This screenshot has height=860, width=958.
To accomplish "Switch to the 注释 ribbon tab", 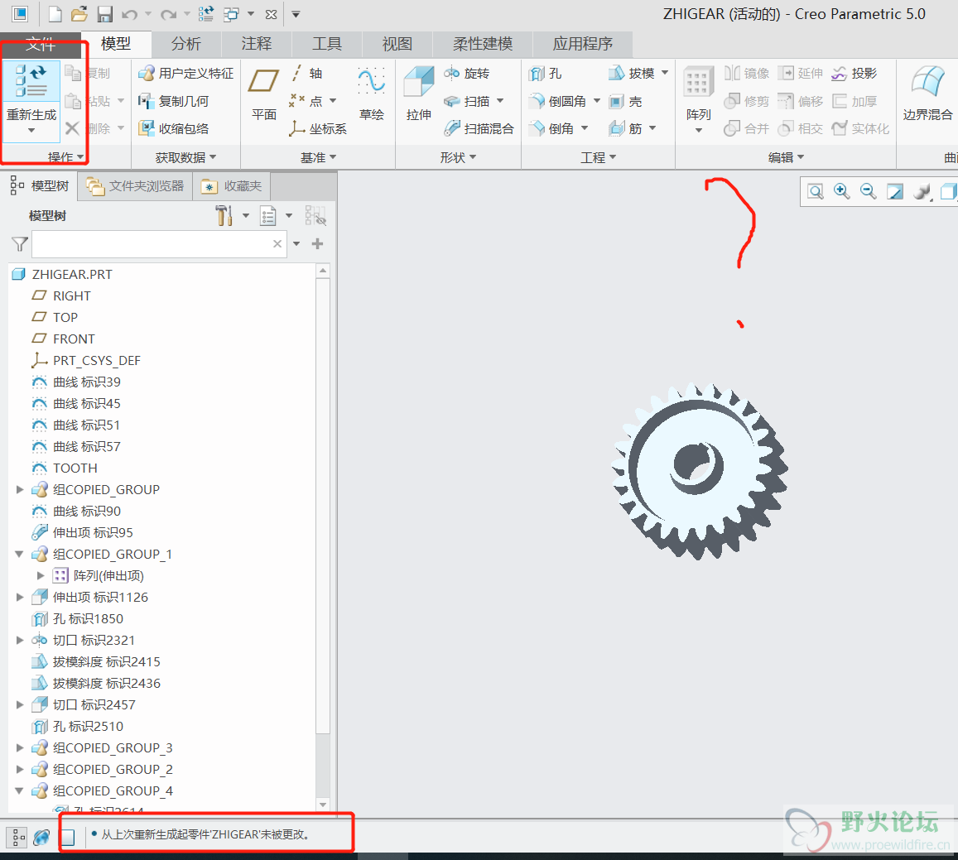I will [256, 44].
